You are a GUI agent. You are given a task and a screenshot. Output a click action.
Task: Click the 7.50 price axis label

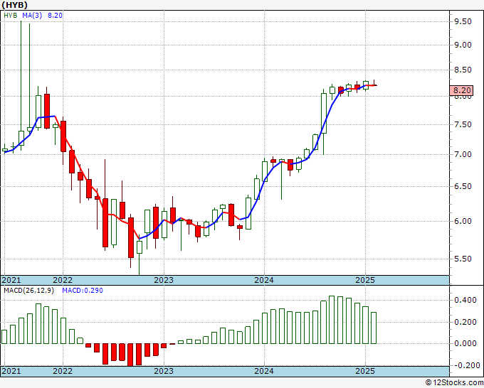(463, 124)
